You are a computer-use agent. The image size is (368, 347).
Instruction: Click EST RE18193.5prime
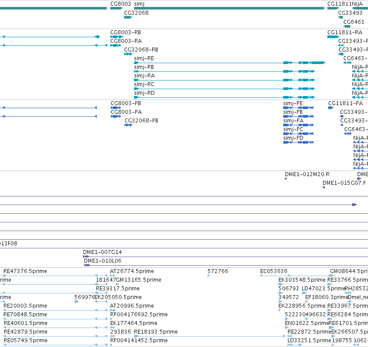coord(156,332)
